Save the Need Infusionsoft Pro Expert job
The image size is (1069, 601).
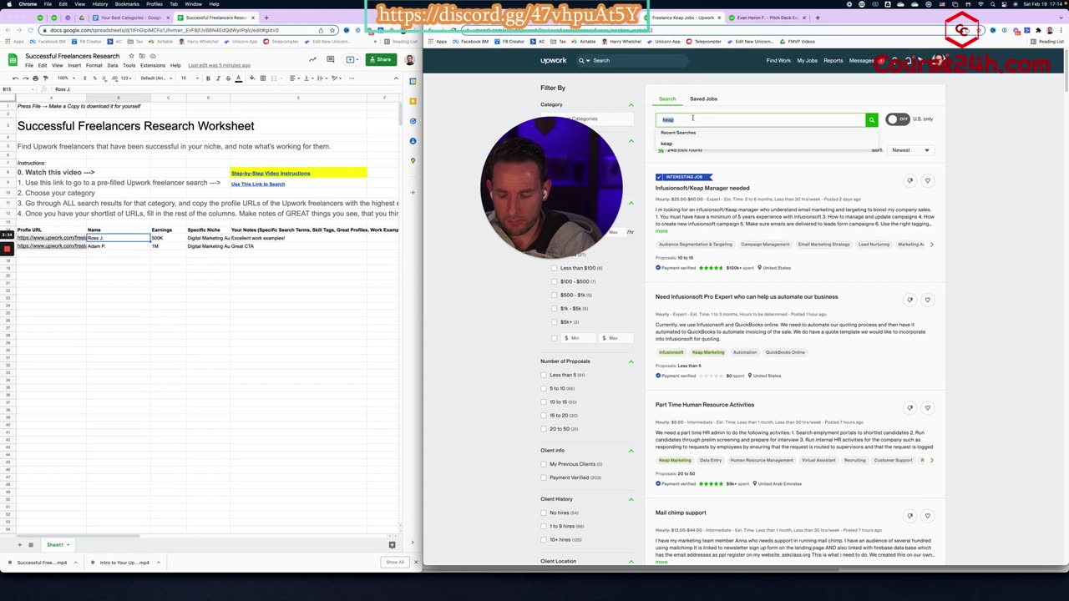pos(927,300)
